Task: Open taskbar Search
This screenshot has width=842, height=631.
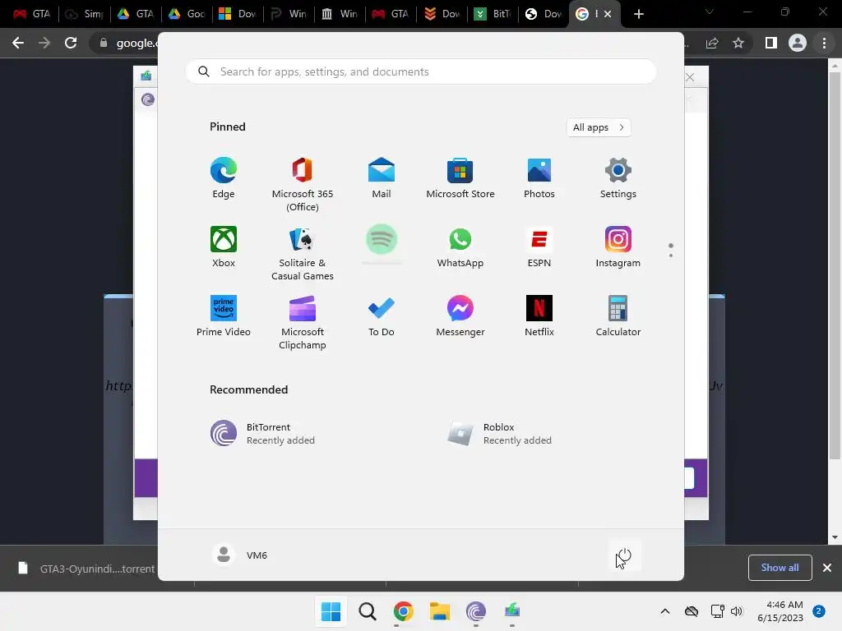Action: click(368, 611)
